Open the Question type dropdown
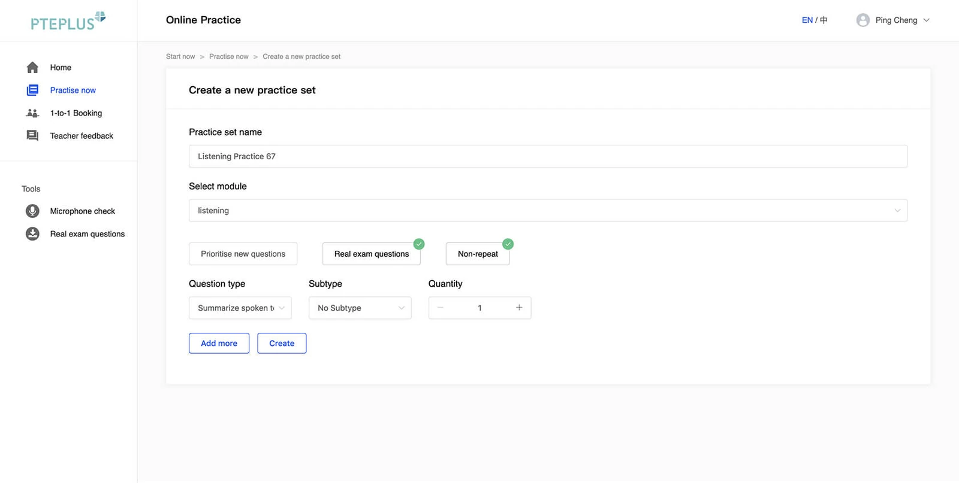The height and width of the screenshot is (483, 959). [240, 308]
